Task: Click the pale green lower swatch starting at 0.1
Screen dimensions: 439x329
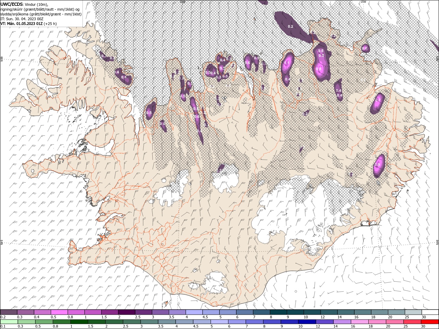Action: pyautogui.click(x=9, y=322)
